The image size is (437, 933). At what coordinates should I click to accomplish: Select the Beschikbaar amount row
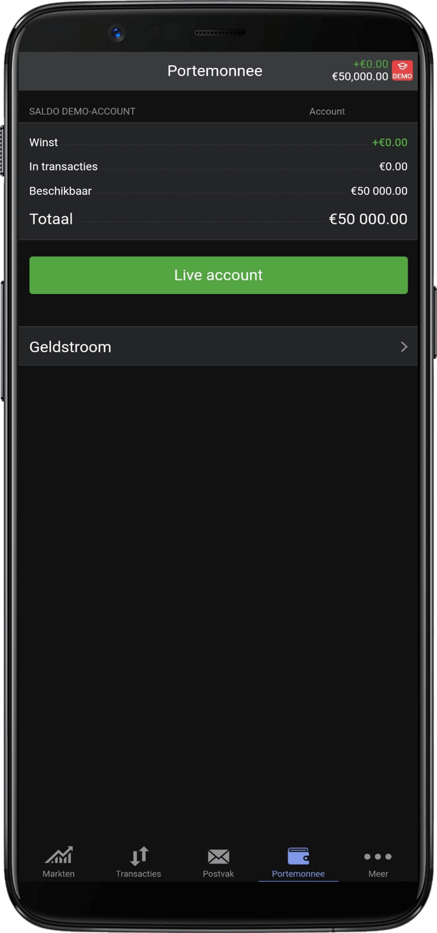[219, 191]
